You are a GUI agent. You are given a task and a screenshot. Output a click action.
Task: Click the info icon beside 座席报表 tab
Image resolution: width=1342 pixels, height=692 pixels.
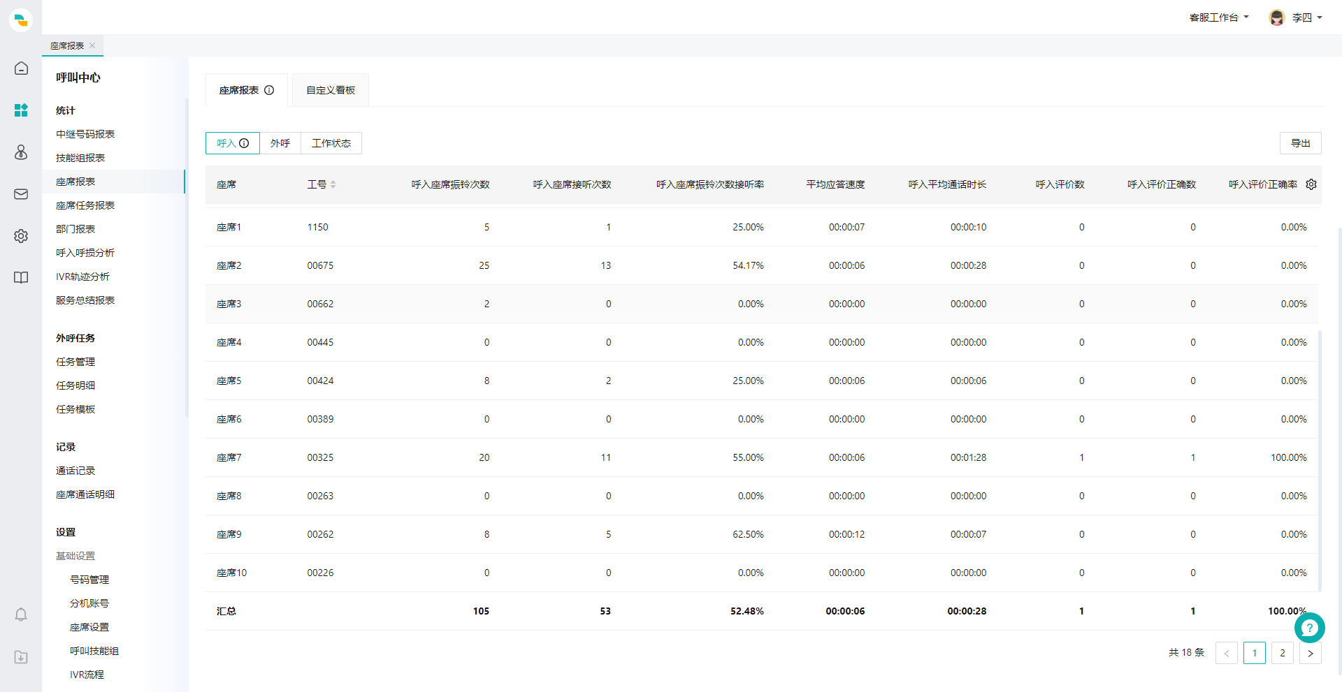coord(269,90)
